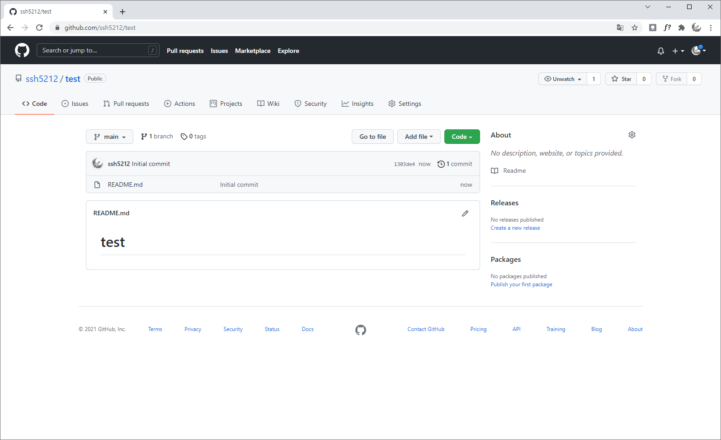Close the ssh5212/test browser tab
The height and width of the screenshot is (440, 721).
(105, 12)
